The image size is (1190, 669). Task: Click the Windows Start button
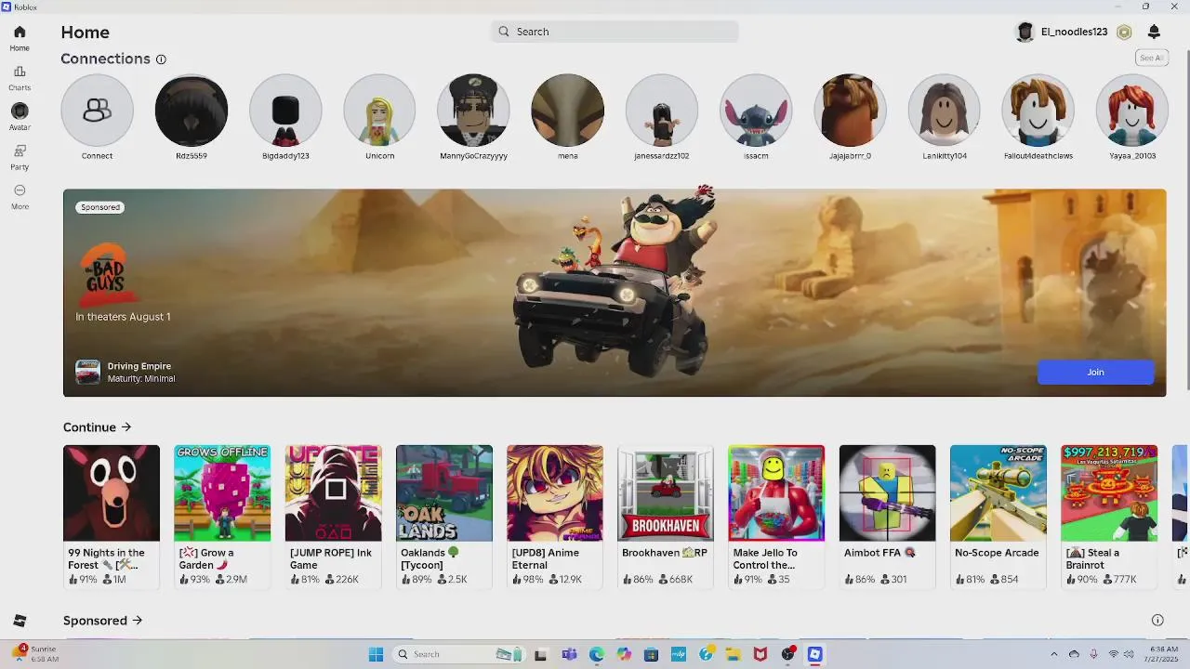click(376, 654)
